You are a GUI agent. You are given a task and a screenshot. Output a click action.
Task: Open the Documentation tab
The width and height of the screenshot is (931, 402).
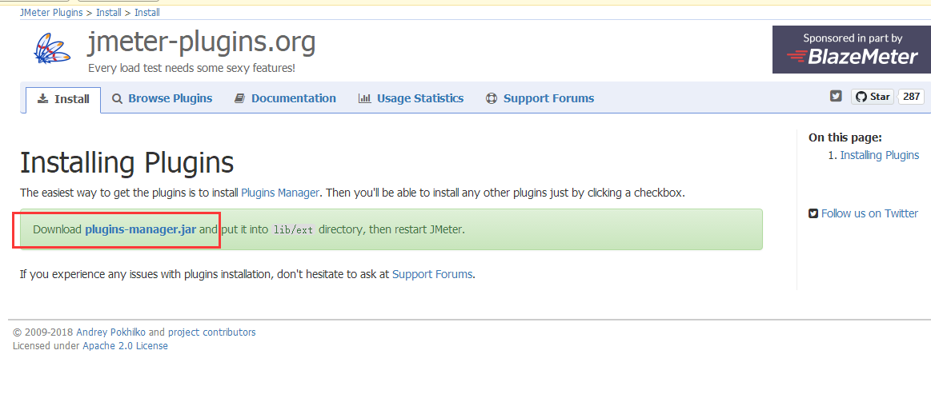coord(285,98)
